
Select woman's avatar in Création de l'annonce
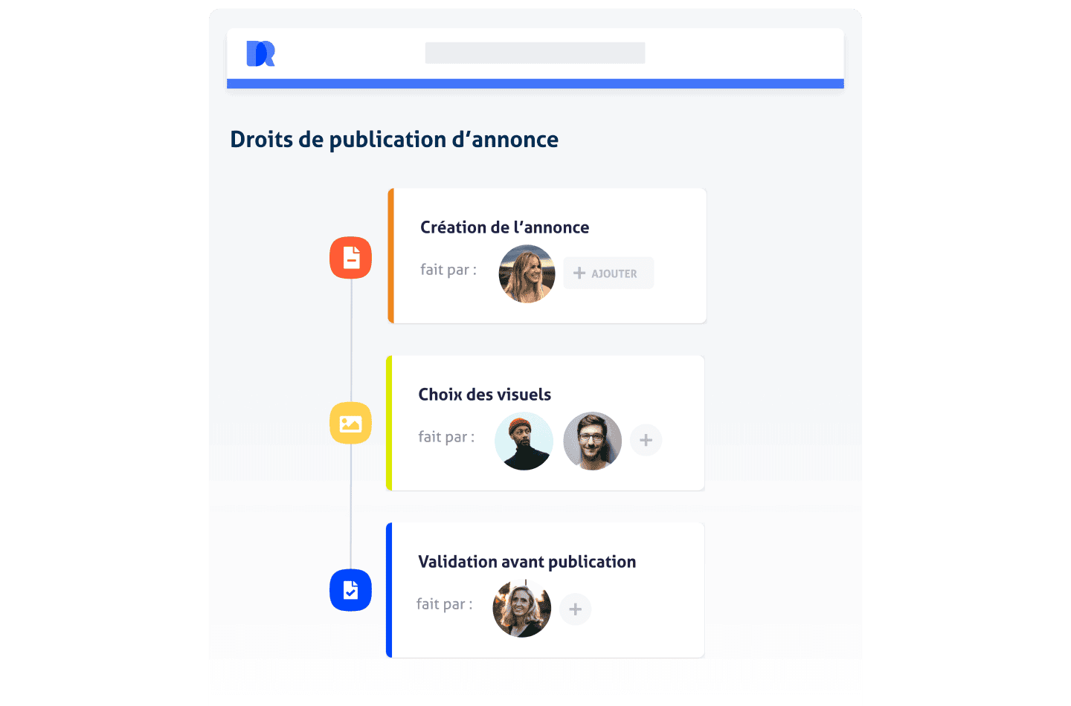(527, 273)
